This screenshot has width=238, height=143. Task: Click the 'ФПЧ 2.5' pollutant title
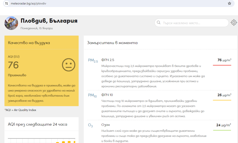point(108,60)
